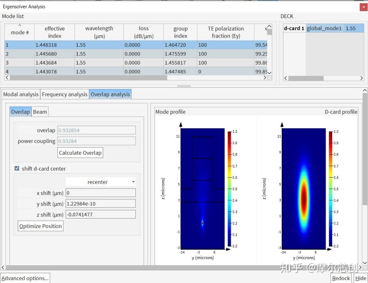Click the Calculate Overlap button

click(80, 153)
